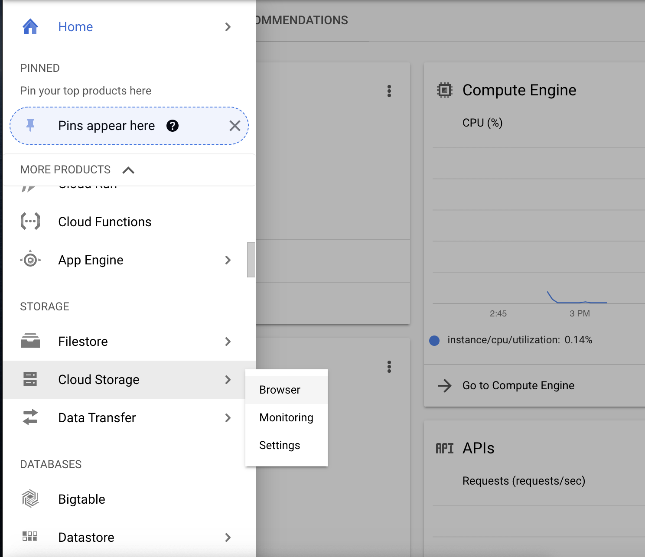Open the overflow menu on the top widget card
This screenshot has height=557, width=645.
point(389,91)
